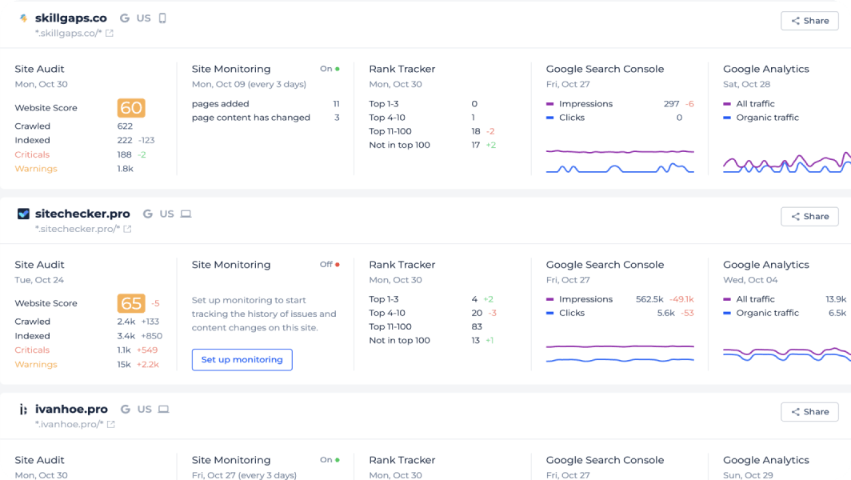Click the Impressions value 562.5k

point(649,299)
